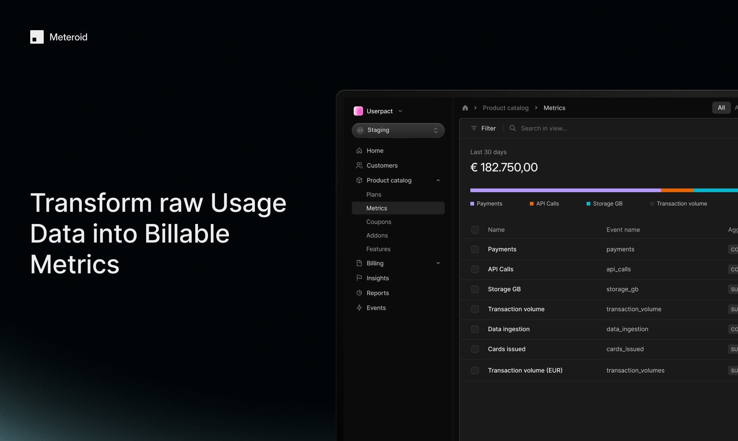Open the Staging environment selector
The height and width of the screenshot is (441, 738).
click(398, 130)
